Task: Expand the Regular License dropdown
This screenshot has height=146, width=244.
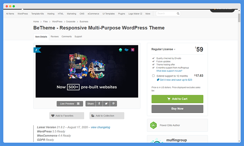Action: click(163, 49)
